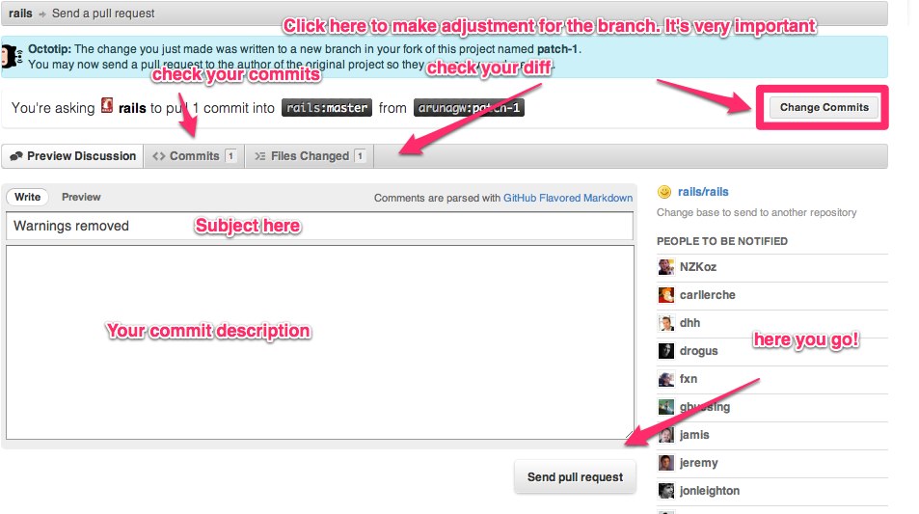The image size is (919, 514).
Task: Click the jamis username
Action: tap(694, 435)
